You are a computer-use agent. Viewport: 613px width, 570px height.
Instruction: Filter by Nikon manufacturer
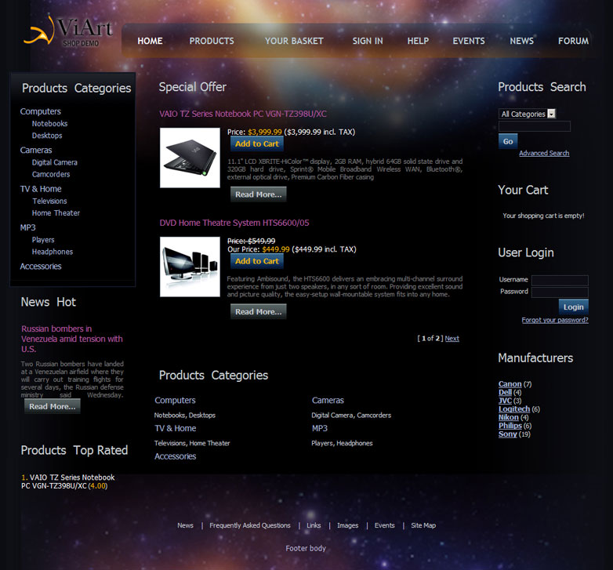508,417
